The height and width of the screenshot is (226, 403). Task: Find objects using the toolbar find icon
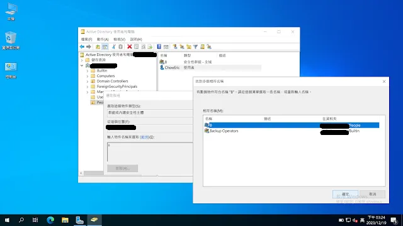coord(203,46)
